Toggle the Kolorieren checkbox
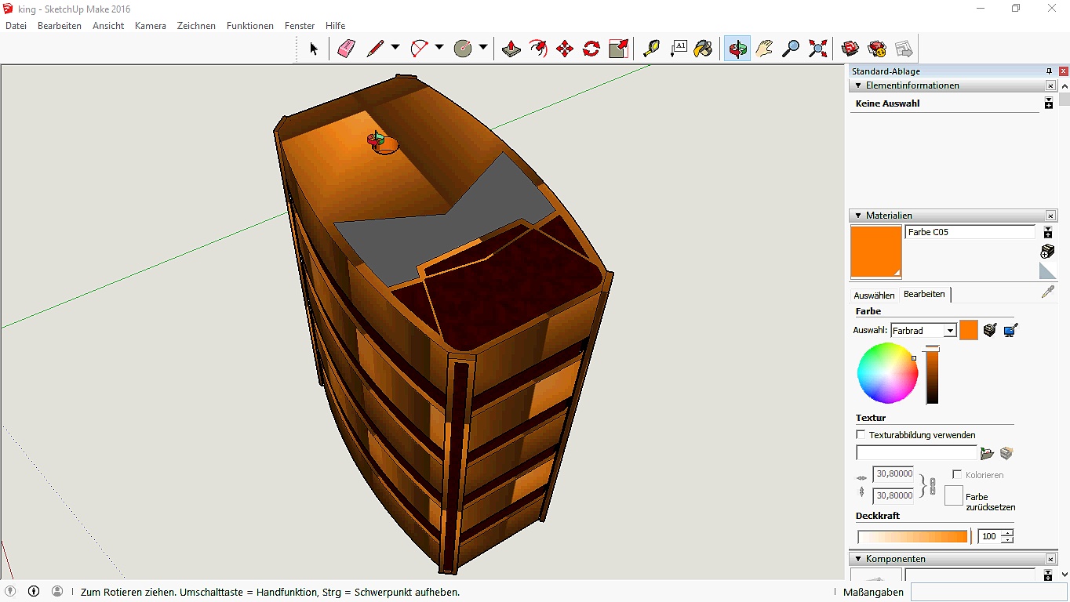 pyautogui.click(x=957, y=475)
